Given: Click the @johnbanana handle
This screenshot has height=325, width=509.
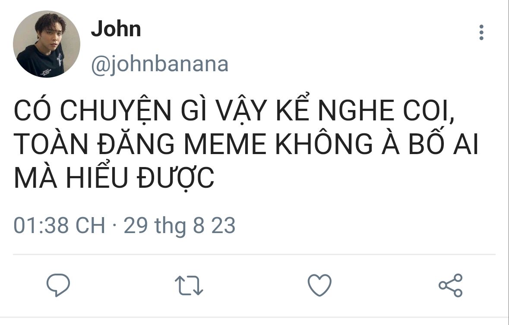Looking at the screenshot, I should (x=160, y=64).
